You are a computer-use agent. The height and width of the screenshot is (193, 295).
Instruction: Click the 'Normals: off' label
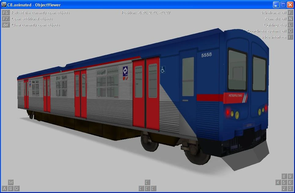(x=276, y=19)
